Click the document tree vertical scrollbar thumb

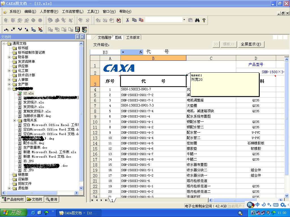click(x=81, y=114)
